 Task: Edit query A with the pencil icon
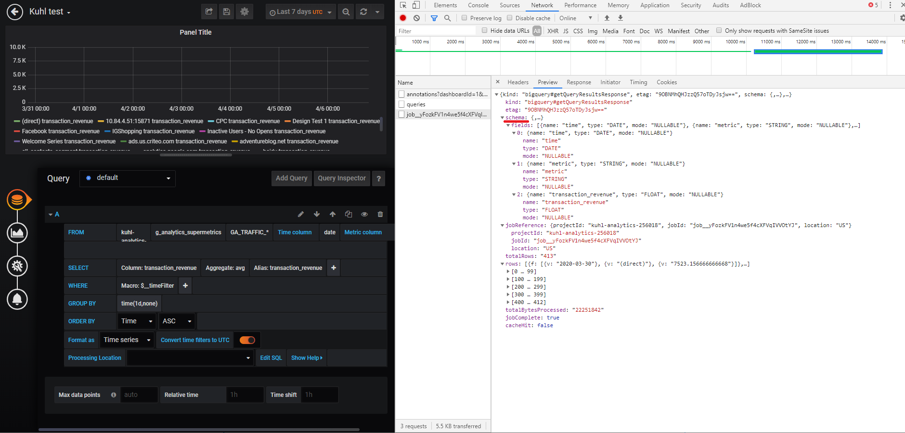click(x=301, y=214)
